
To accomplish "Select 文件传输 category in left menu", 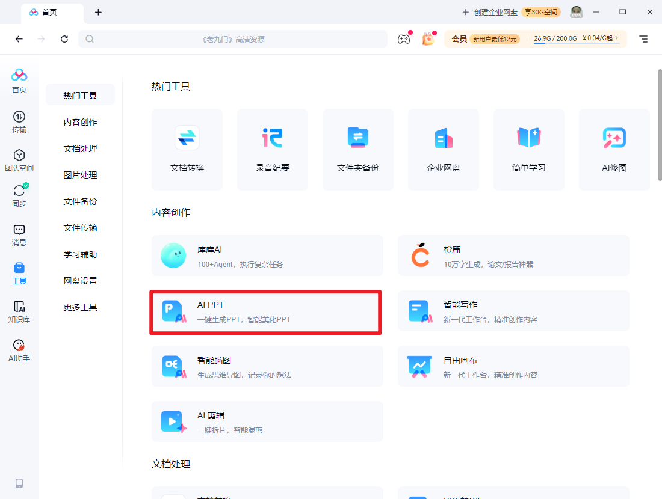I will 80,228.
